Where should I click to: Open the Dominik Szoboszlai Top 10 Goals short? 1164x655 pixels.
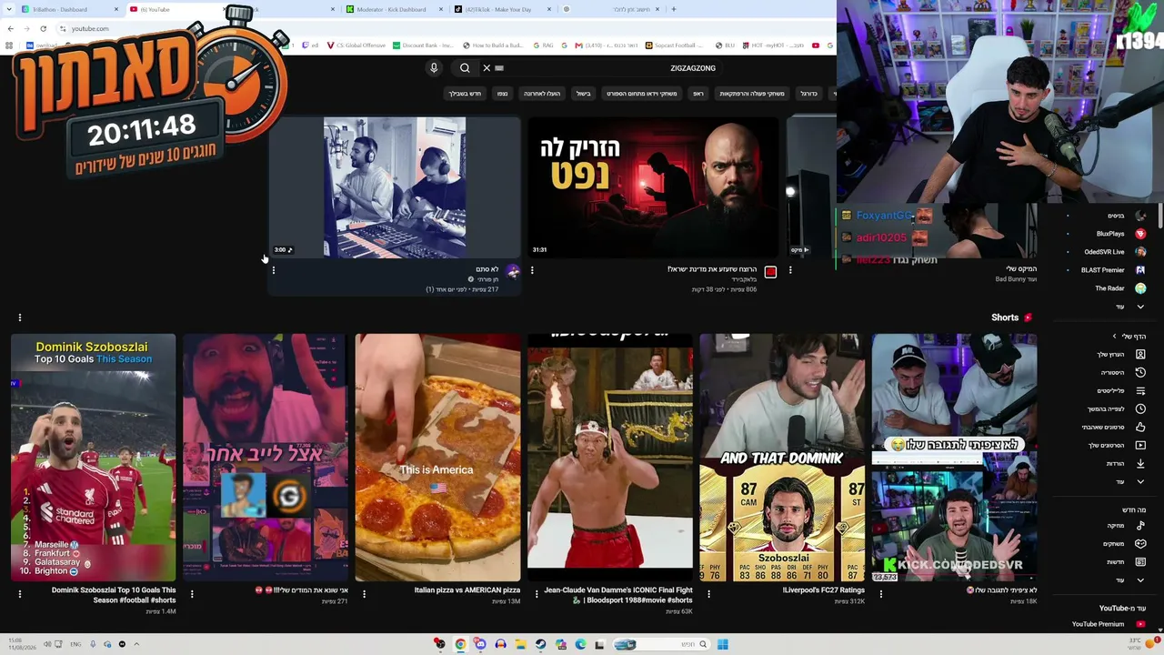[x=93, y=458]
